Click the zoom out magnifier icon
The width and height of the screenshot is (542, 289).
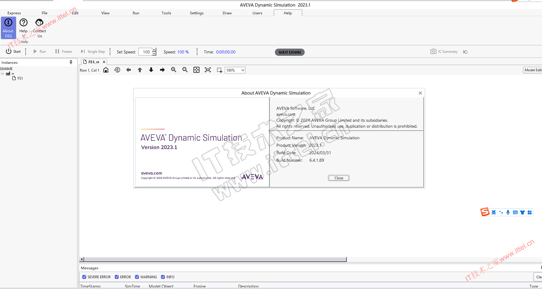pyautogui.click(x=185, y=70)
